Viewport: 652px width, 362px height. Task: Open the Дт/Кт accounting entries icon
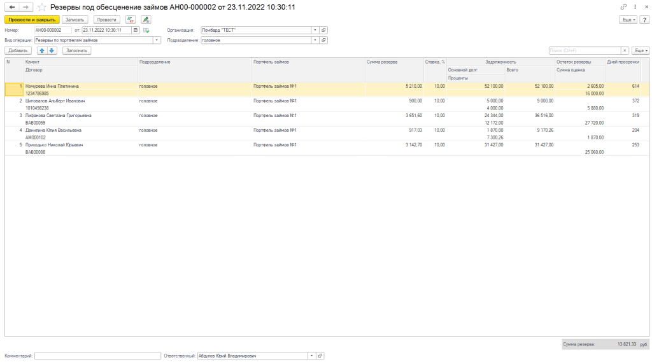tap(131, 20)
